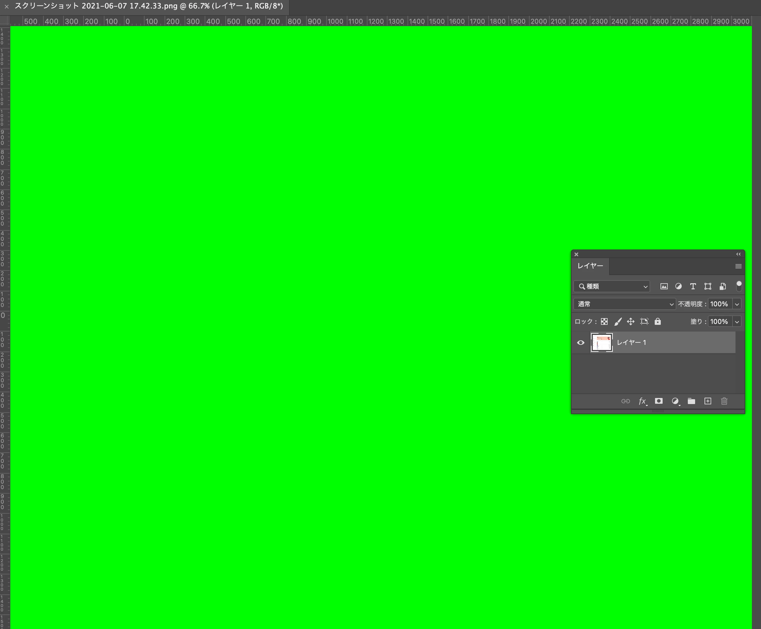Lock transparent pixels checkerboard toggle
This screenshot has width=761, height=629.
[x=604, y=321]
